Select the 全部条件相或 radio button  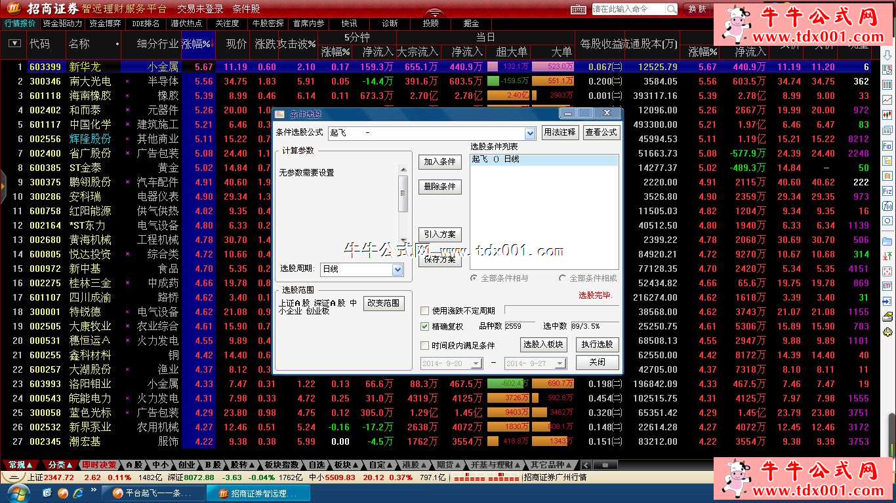pyautogui.click(x=563, y=278)
